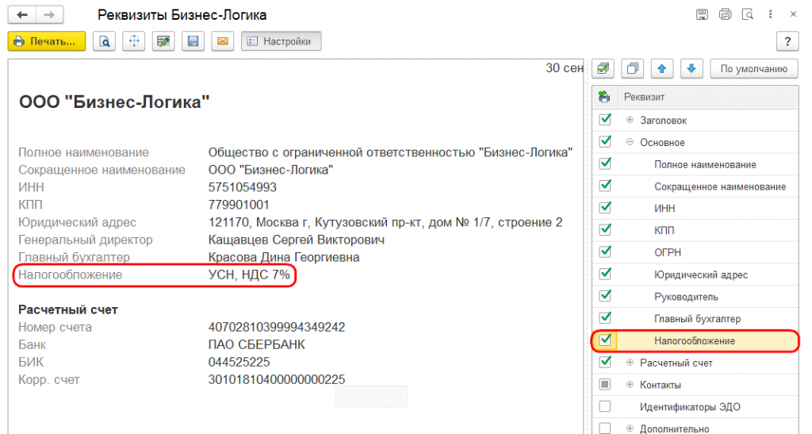Toggle edit mode with the pencil-sheet icon
The width and height of the screenshot is (812, 434).
point(163,41)
